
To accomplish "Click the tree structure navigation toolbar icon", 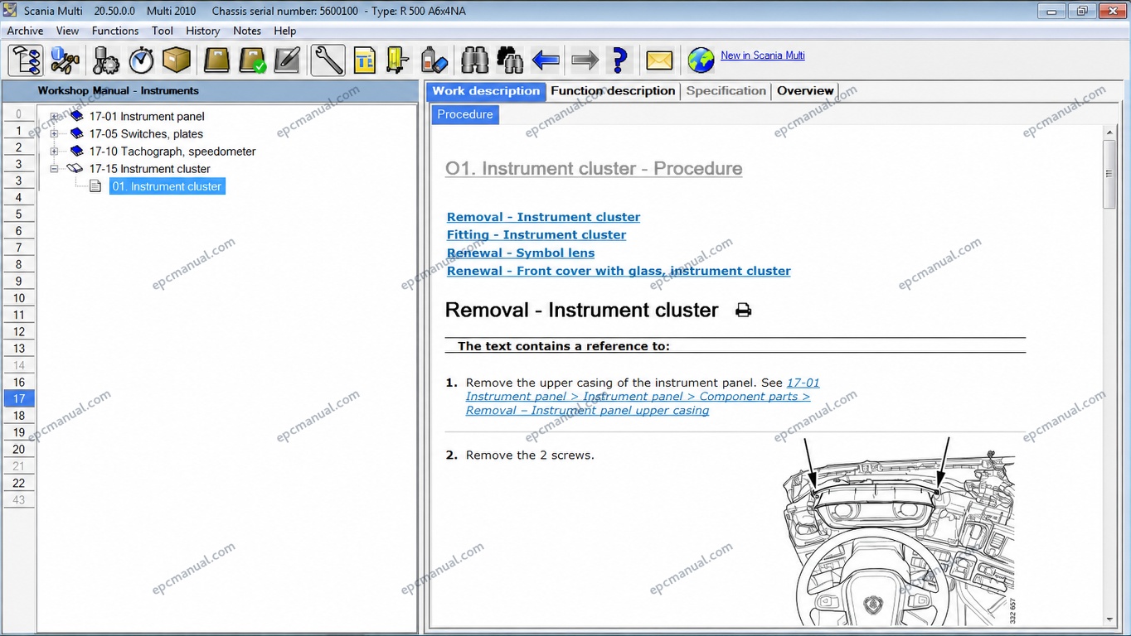I will (x=26, y=60).
